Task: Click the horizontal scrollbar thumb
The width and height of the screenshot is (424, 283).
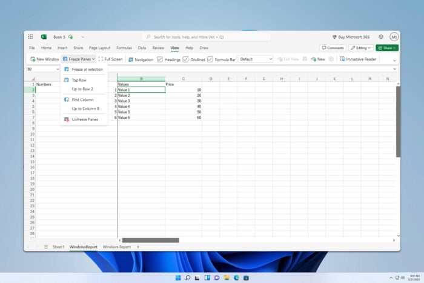Action: click(151, 240)
